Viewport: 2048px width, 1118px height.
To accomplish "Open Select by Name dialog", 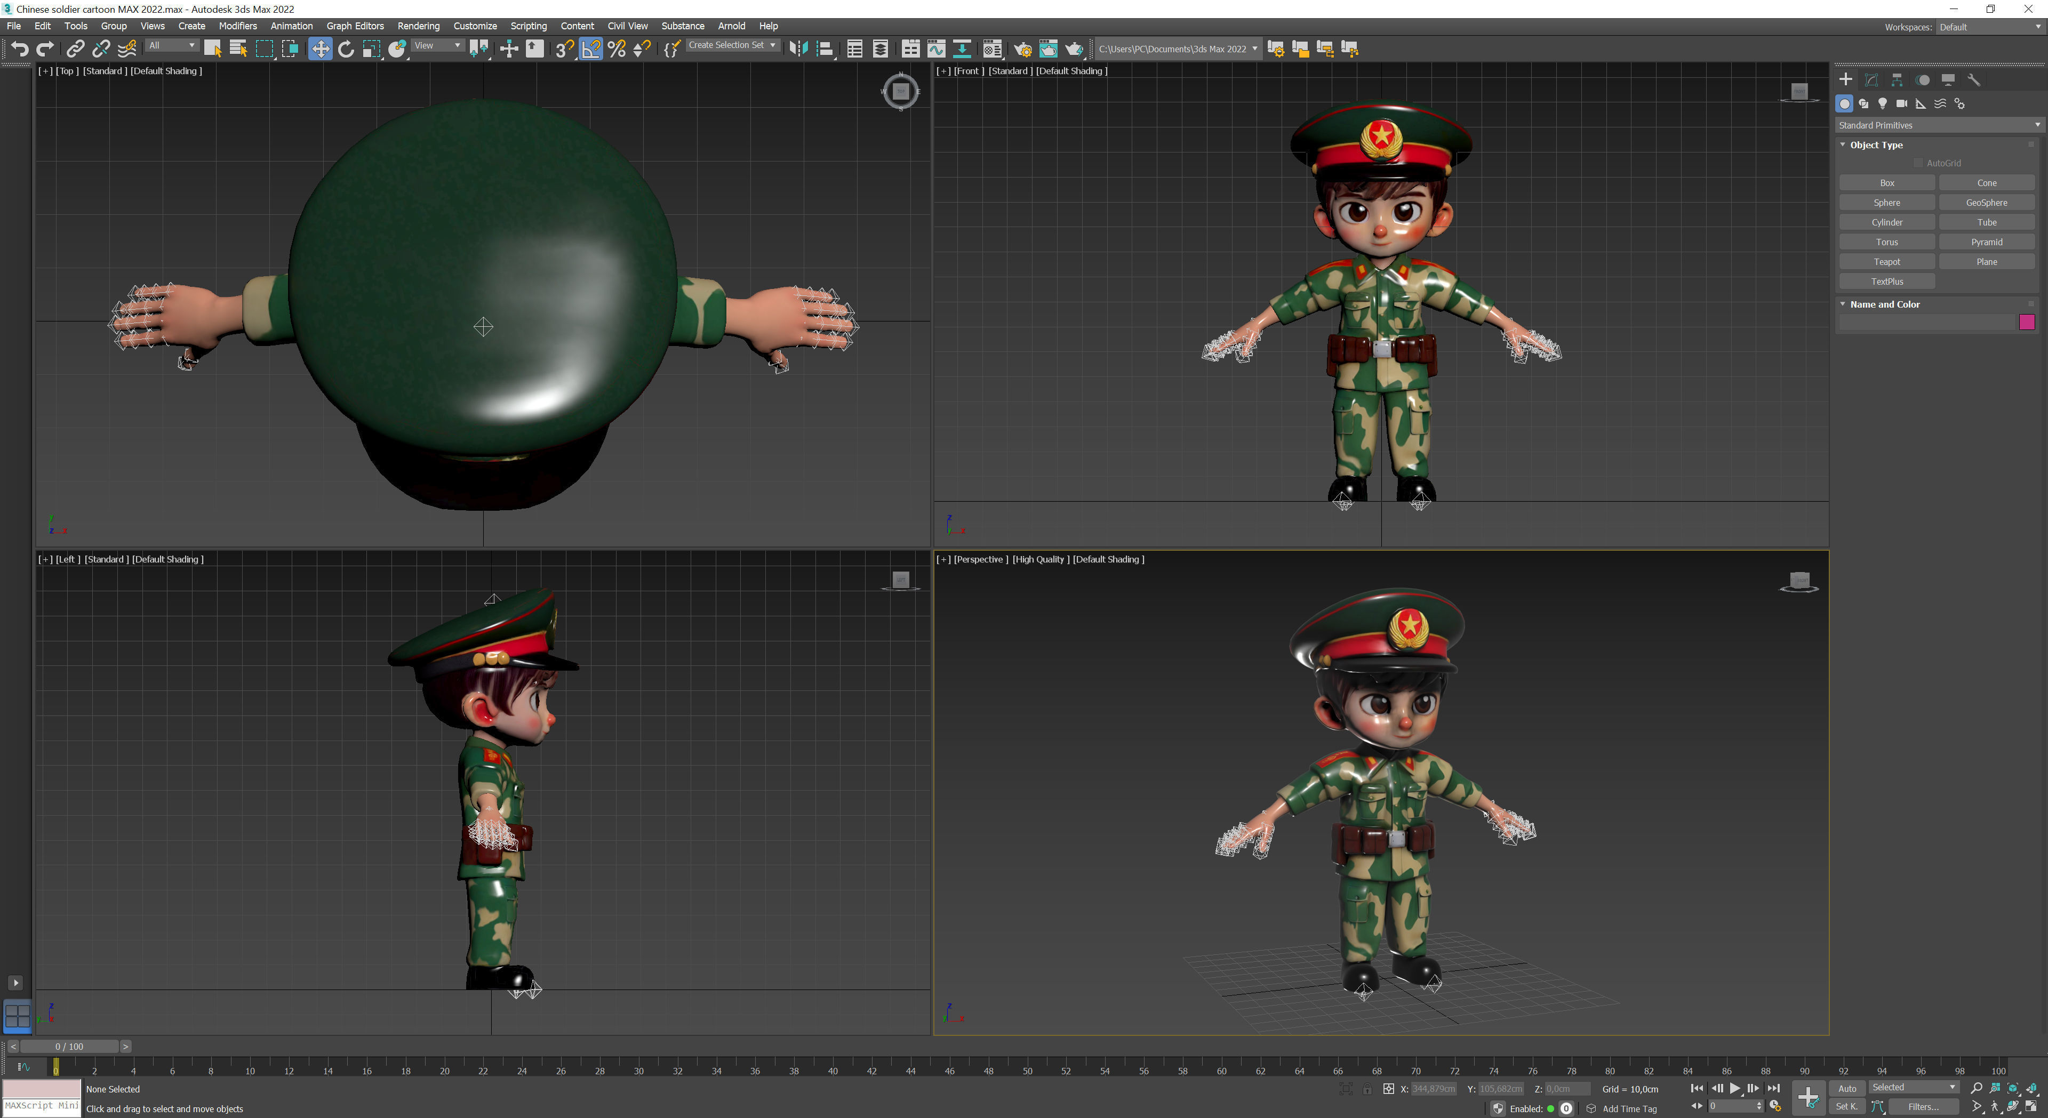I will coord(238,49).
